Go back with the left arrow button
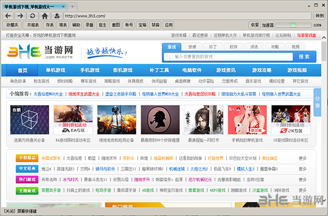Viewport: 328px width, 216px height. (8, 16)
